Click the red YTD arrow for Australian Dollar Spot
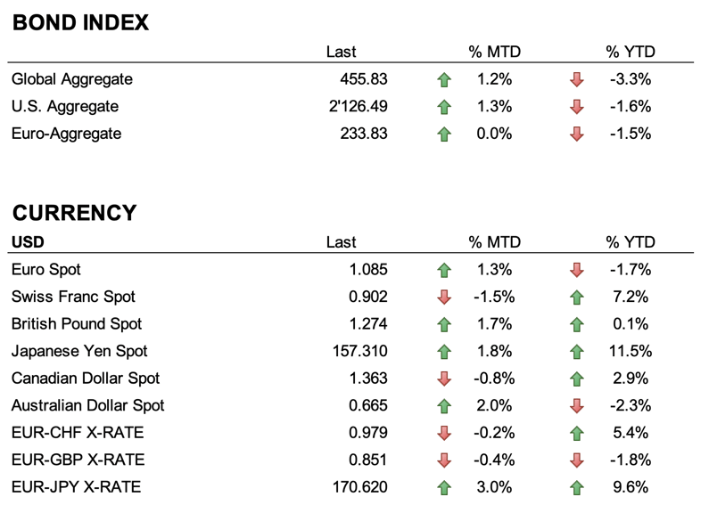Screen dimensions: 709x513 tap(576, 406)
